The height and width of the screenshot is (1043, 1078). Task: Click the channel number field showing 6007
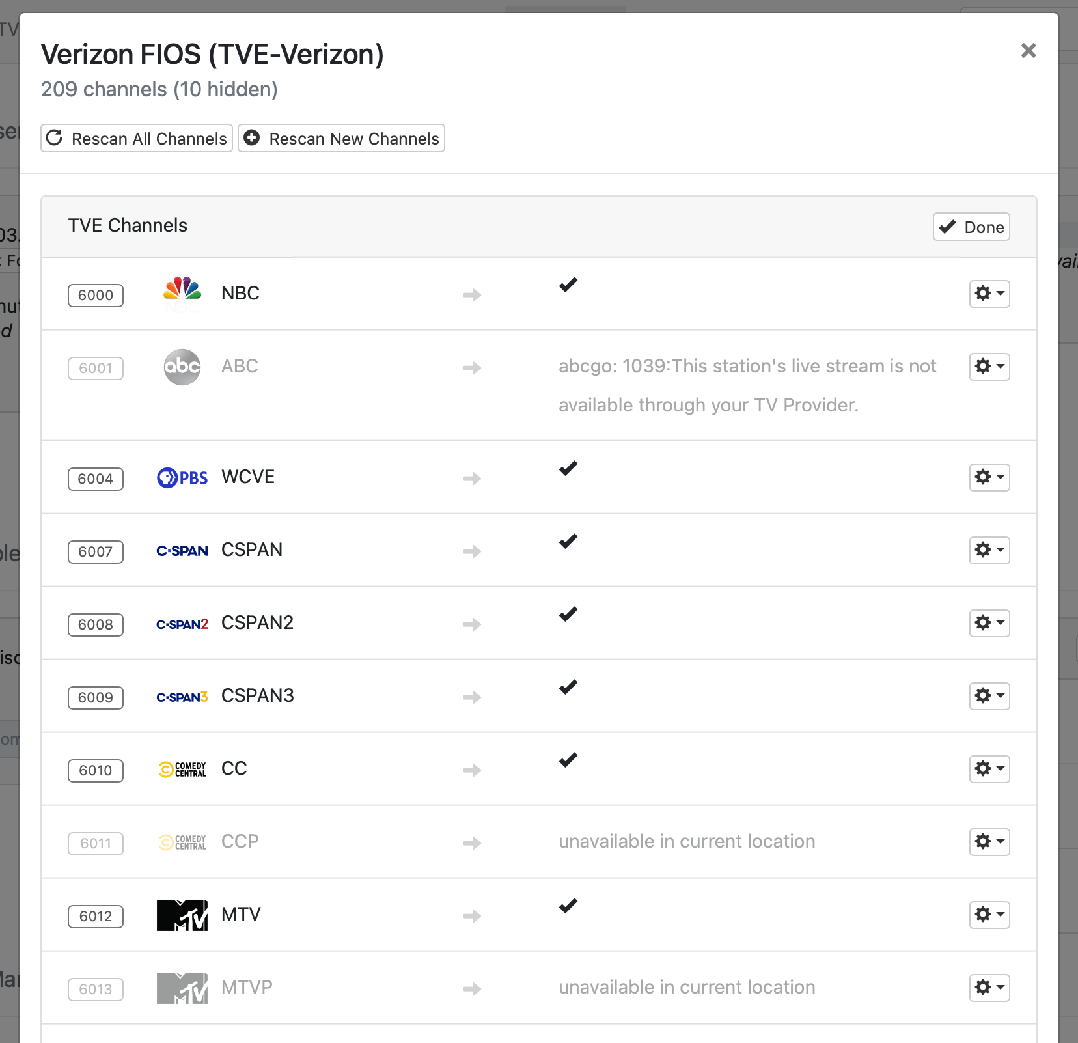95,551
